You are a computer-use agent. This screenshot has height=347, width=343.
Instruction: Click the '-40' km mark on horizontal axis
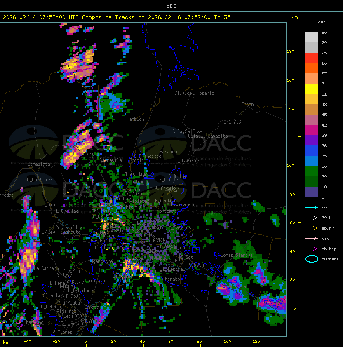click(x=27, y=342)
